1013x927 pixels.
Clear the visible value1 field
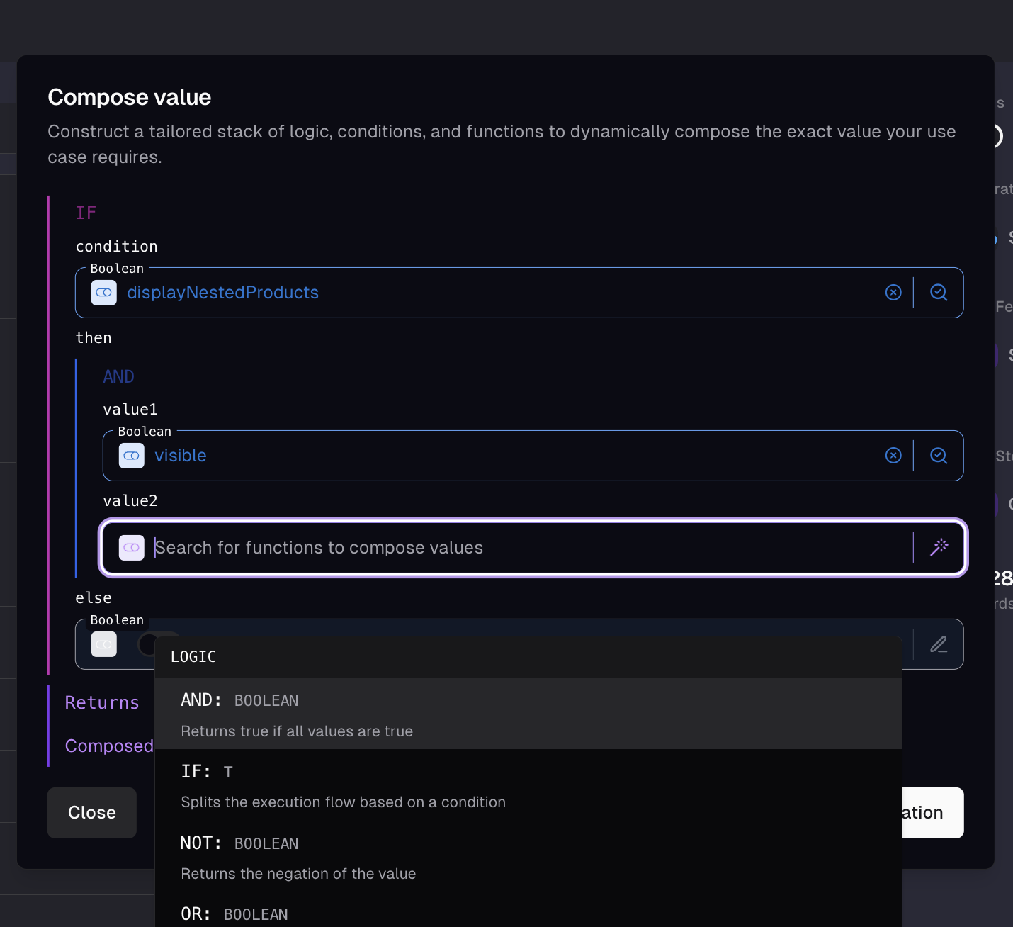(x=893, y=456)
